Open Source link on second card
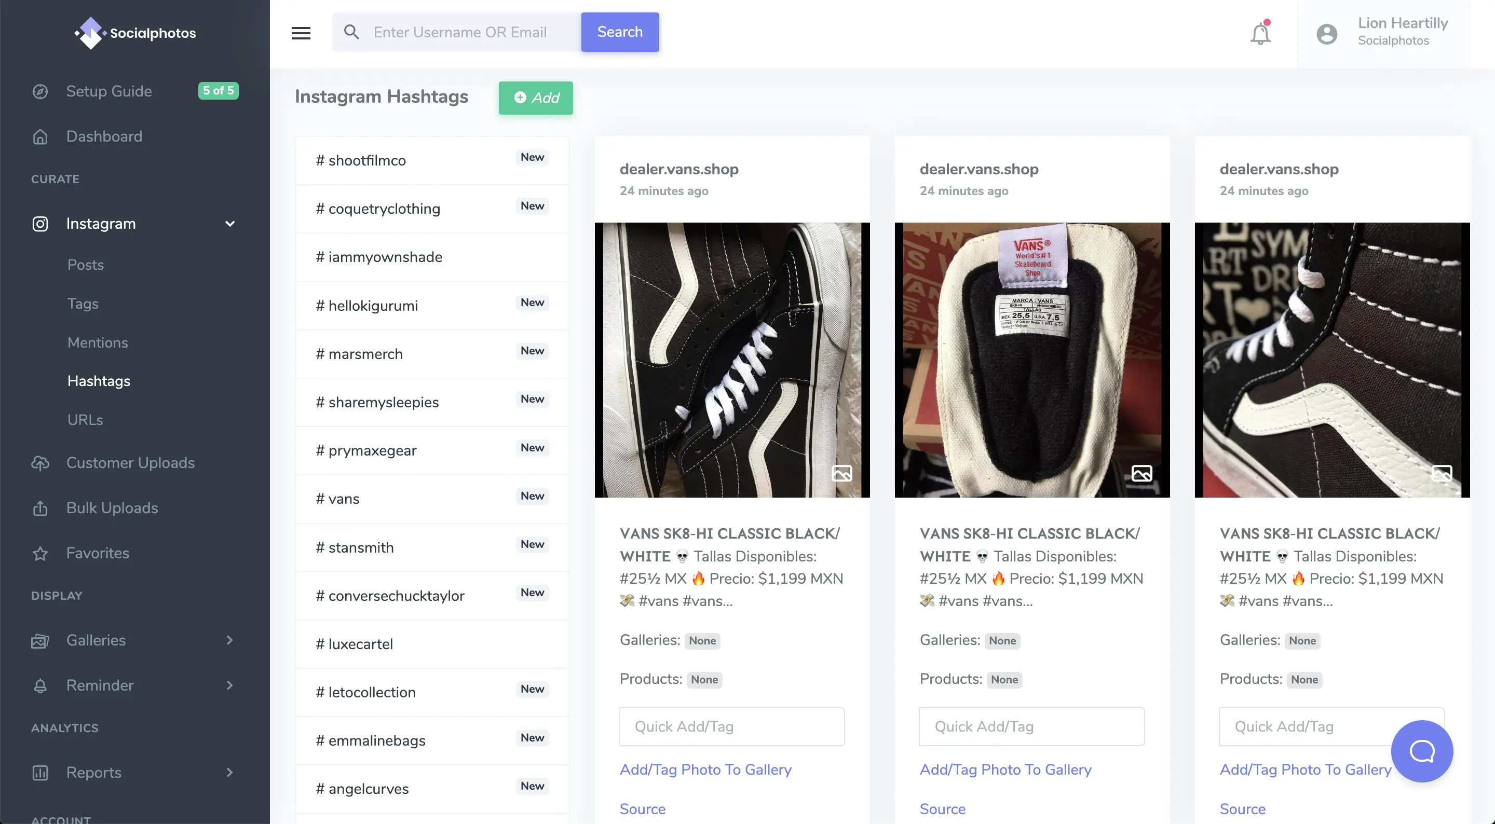This screenshot has height=824, width=1495. click(x=943, y=809)
